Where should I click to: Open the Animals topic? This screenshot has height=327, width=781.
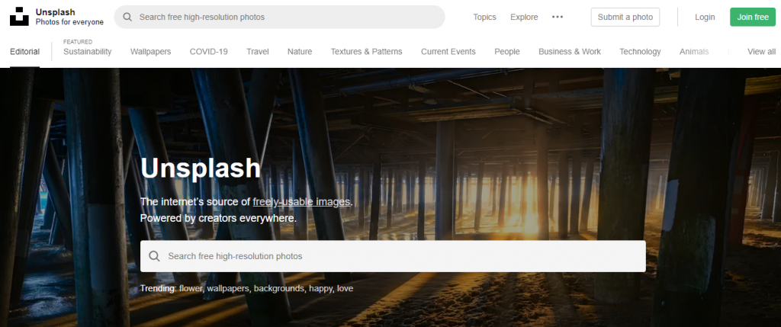[694, 51]
